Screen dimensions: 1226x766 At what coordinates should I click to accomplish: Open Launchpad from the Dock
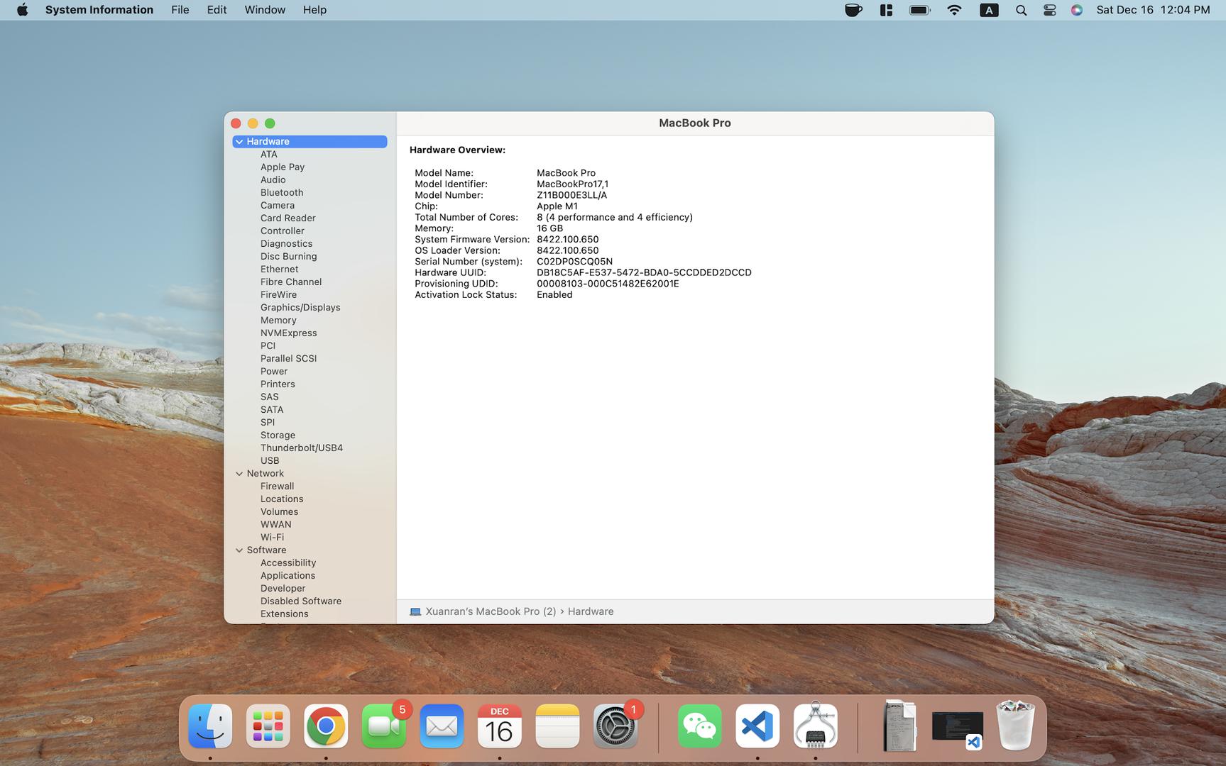(x=268, y=726)
